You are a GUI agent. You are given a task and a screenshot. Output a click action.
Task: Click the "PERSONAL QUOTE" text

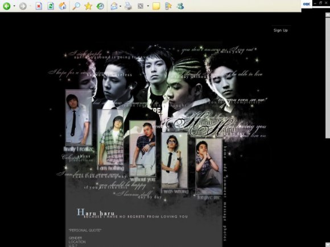(85, 230)
